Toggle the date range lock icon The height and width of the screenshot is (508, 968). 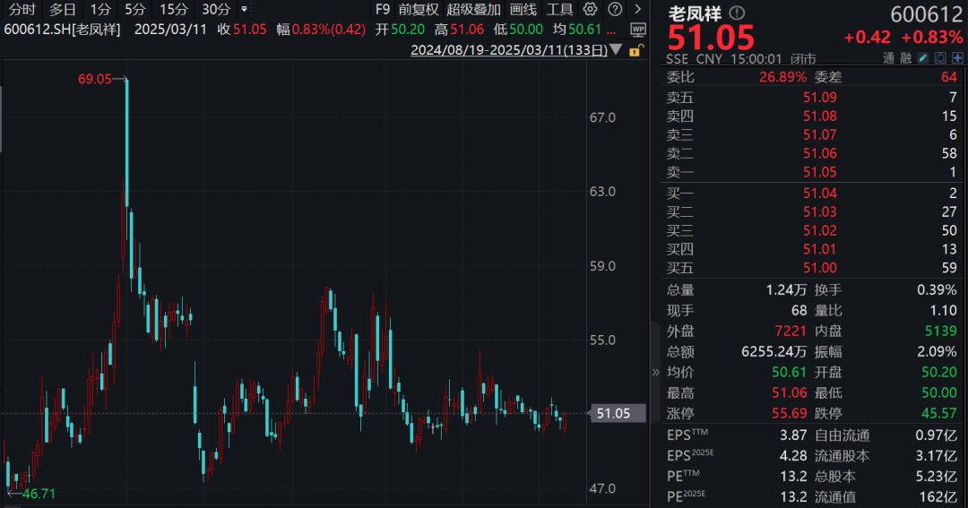point(635,50)
